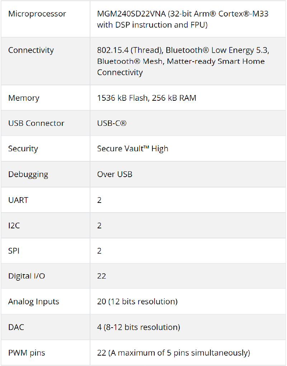The width and height of the screenshot is (287, 366).
Task: Click the UART row label
Action: pos(18,200)
